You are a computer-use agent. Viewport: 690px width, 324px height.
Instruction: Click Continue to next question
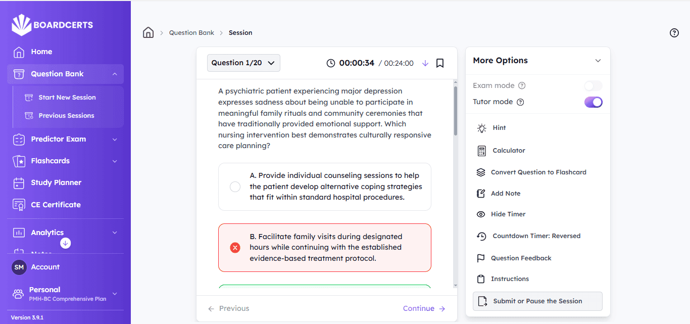[424, 309]
